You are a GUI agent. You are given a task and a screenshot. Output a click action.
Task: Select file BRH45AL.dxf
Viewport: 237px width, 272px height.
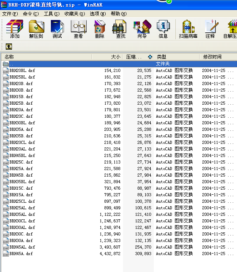22,247
